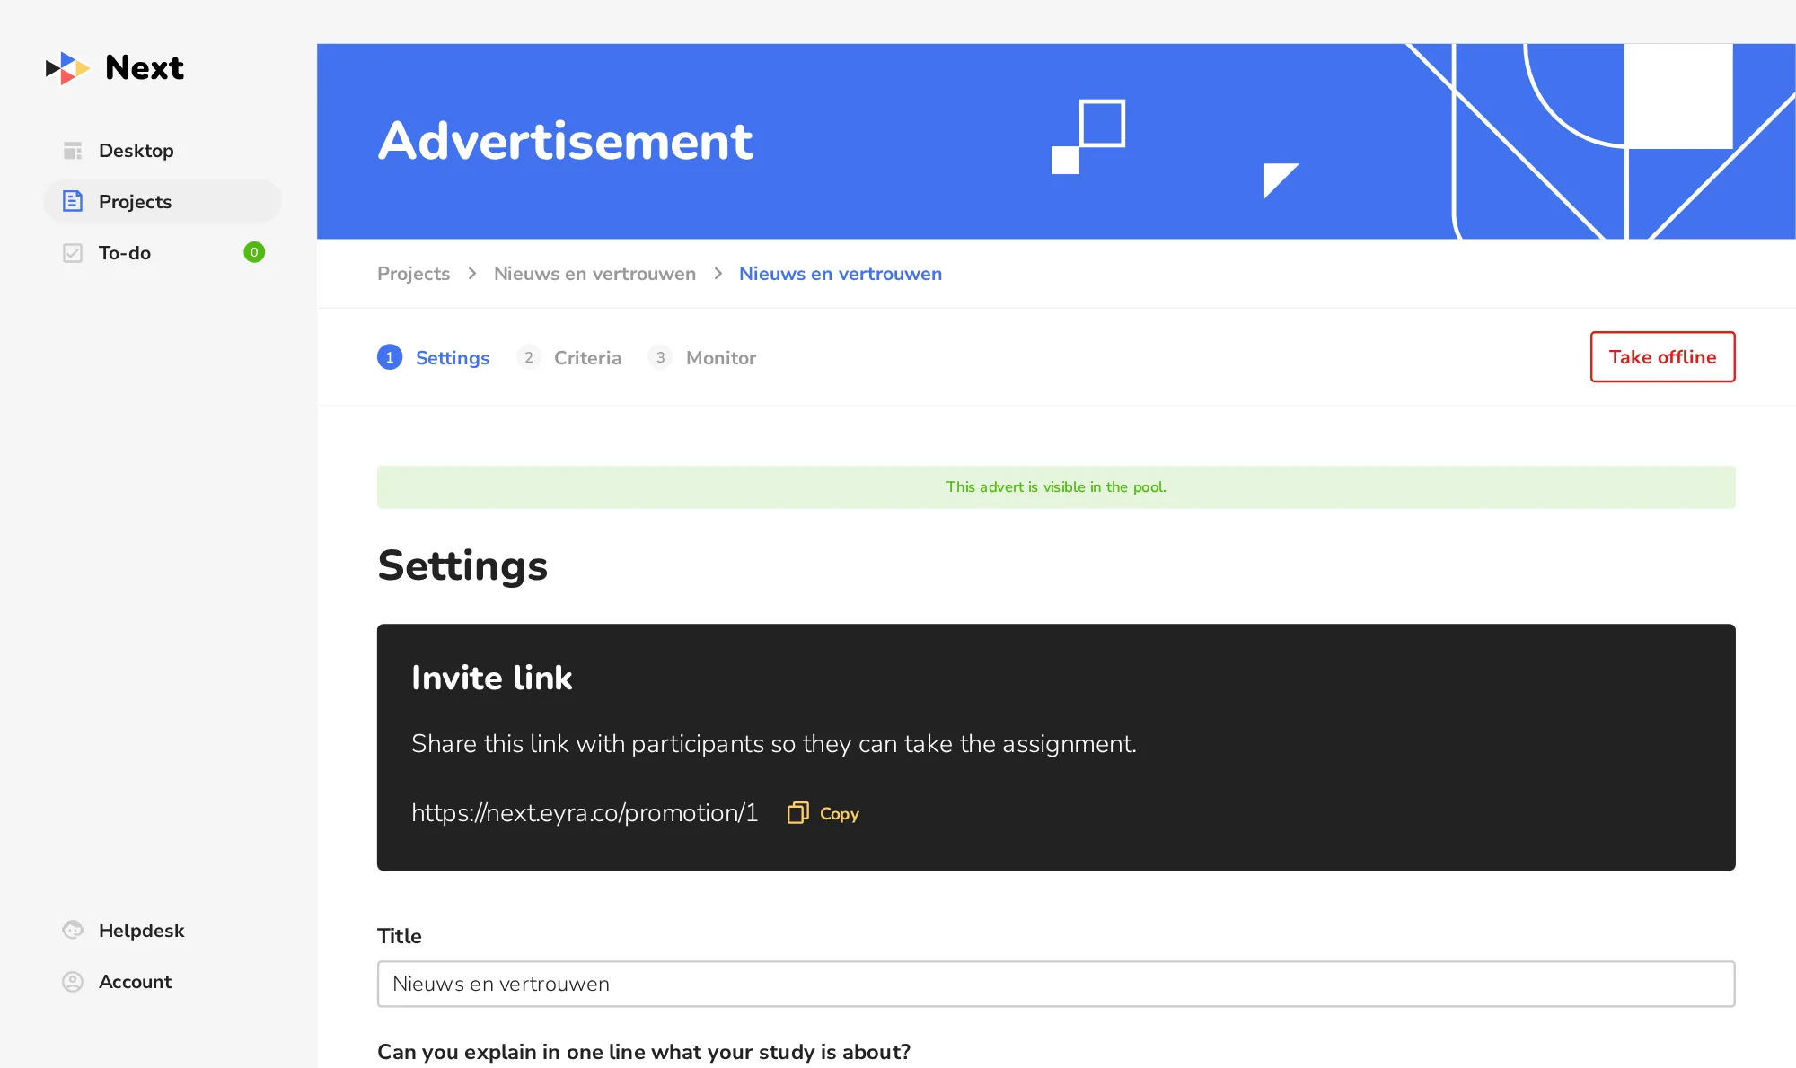Open the grey Nieuws en vertrouwen breadcrumb
The width and height of the screenshot is (1796, 1068).
pyautogui.click(x=594, y=274)
